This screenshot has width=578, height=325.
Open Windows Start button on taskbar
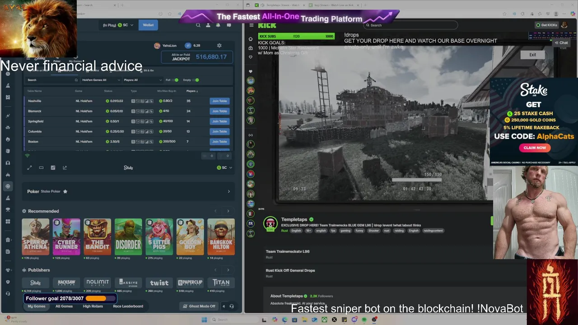tap(204, 320)
